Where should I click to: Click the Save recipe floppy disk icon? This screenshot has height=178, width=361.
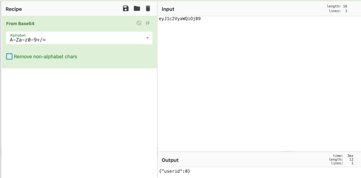coord(126,8)
